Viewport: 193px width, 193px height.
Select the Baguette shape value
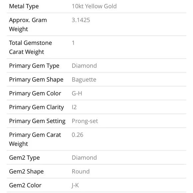(x=84, y=80)
